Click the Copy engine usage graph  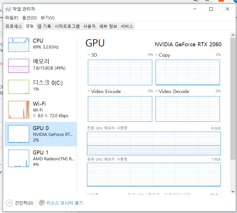[x=188, y=72]
